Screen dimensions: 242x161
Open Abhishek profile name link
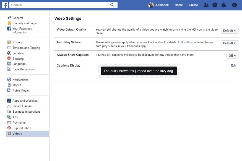click(x=162, y=5)
